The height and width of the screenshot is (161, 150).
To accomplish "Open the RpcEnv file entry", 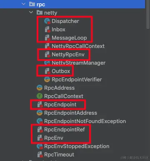I will [54, 138].
